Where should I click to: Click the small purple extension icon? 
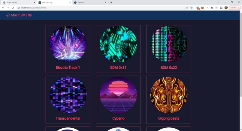pyautogui.click(x=207, y=8)
